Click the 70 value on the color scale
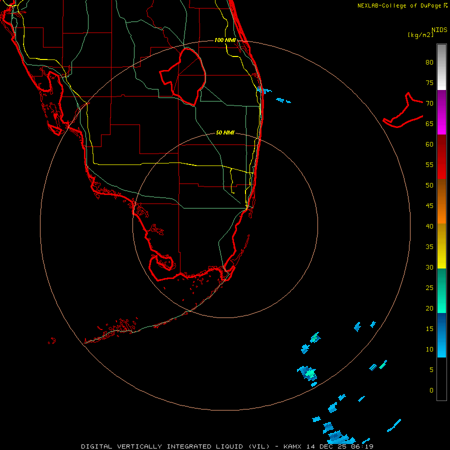 (x=429, y=103)
